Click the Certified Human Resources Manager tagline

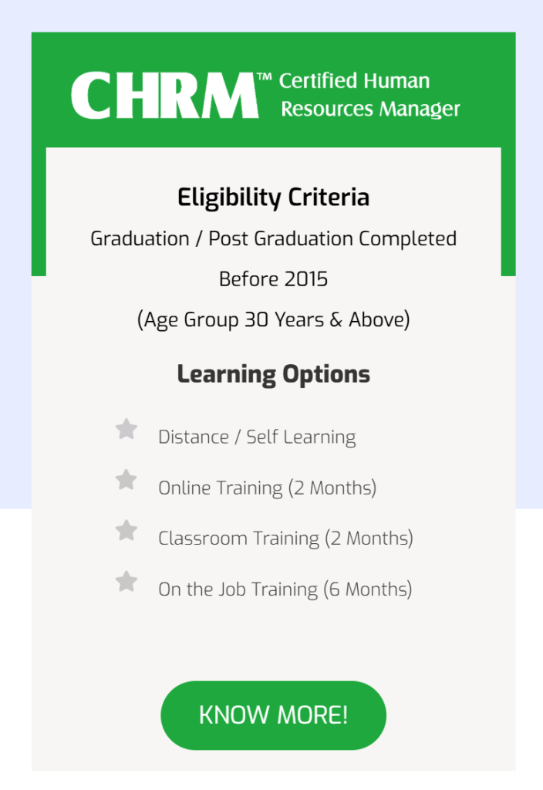[369, 95]
